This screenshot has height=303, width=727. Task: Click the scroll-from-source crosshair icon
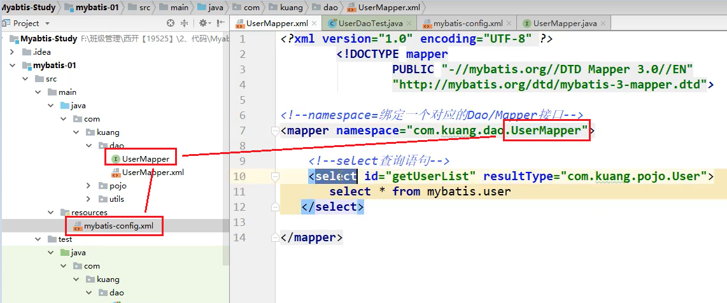coord(170,23)
